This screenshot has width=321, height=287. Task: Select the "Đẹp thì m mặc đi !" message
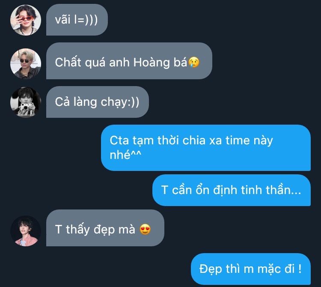pyautogui.click(x=251, y=269)
